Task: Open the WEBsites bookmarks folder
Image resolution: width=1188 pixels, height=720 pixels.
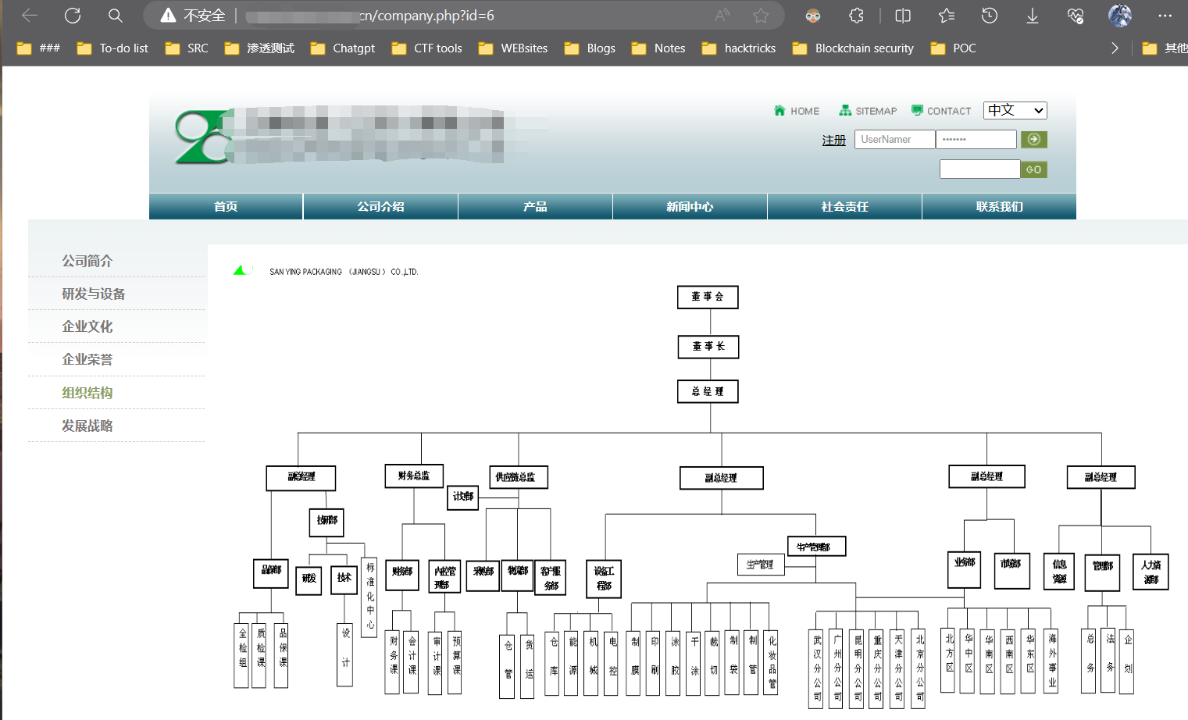Action: (513, 48)
